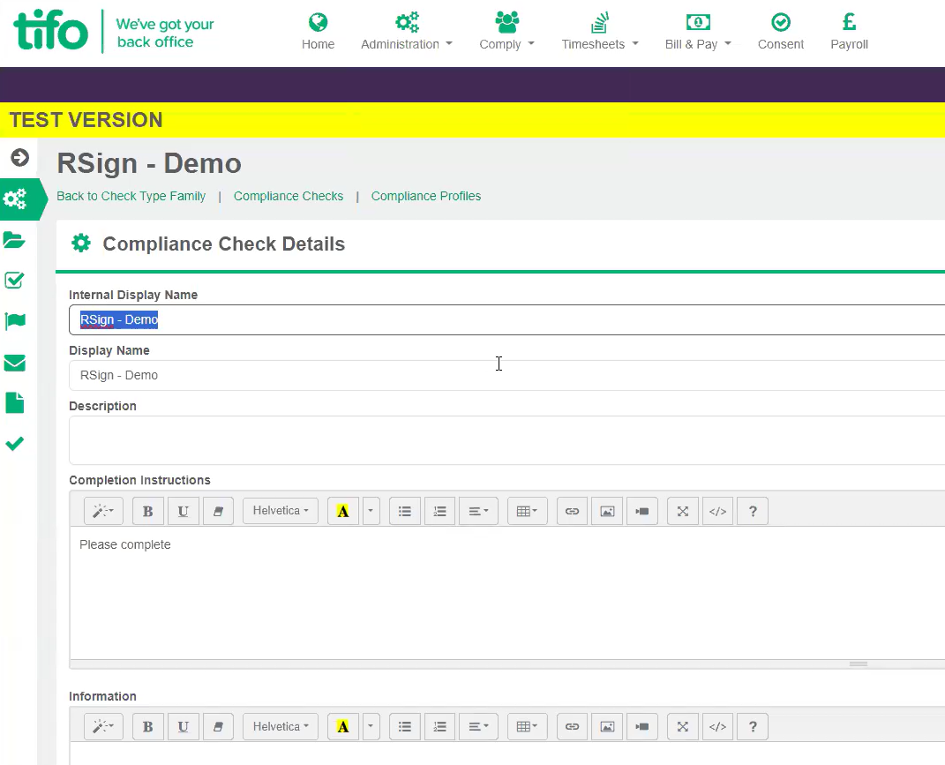
Task: Open the Administration menu
Action: tap(407, 32)
